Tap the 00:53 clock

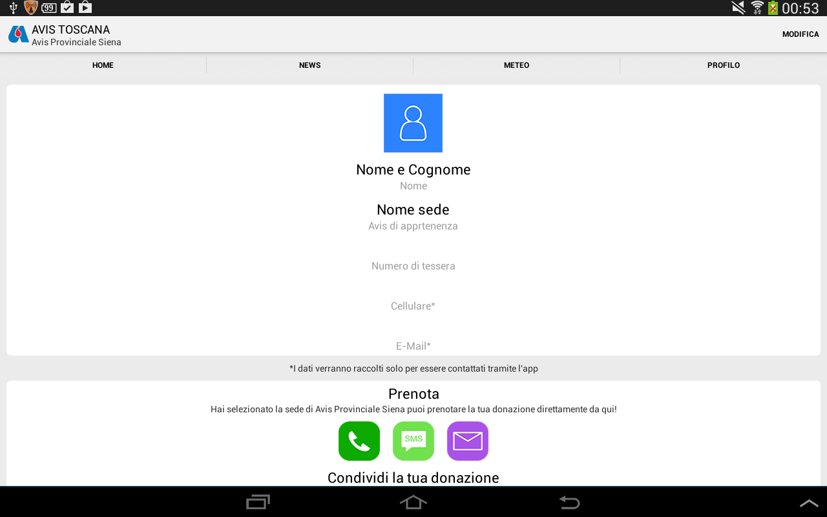(801, 8)
